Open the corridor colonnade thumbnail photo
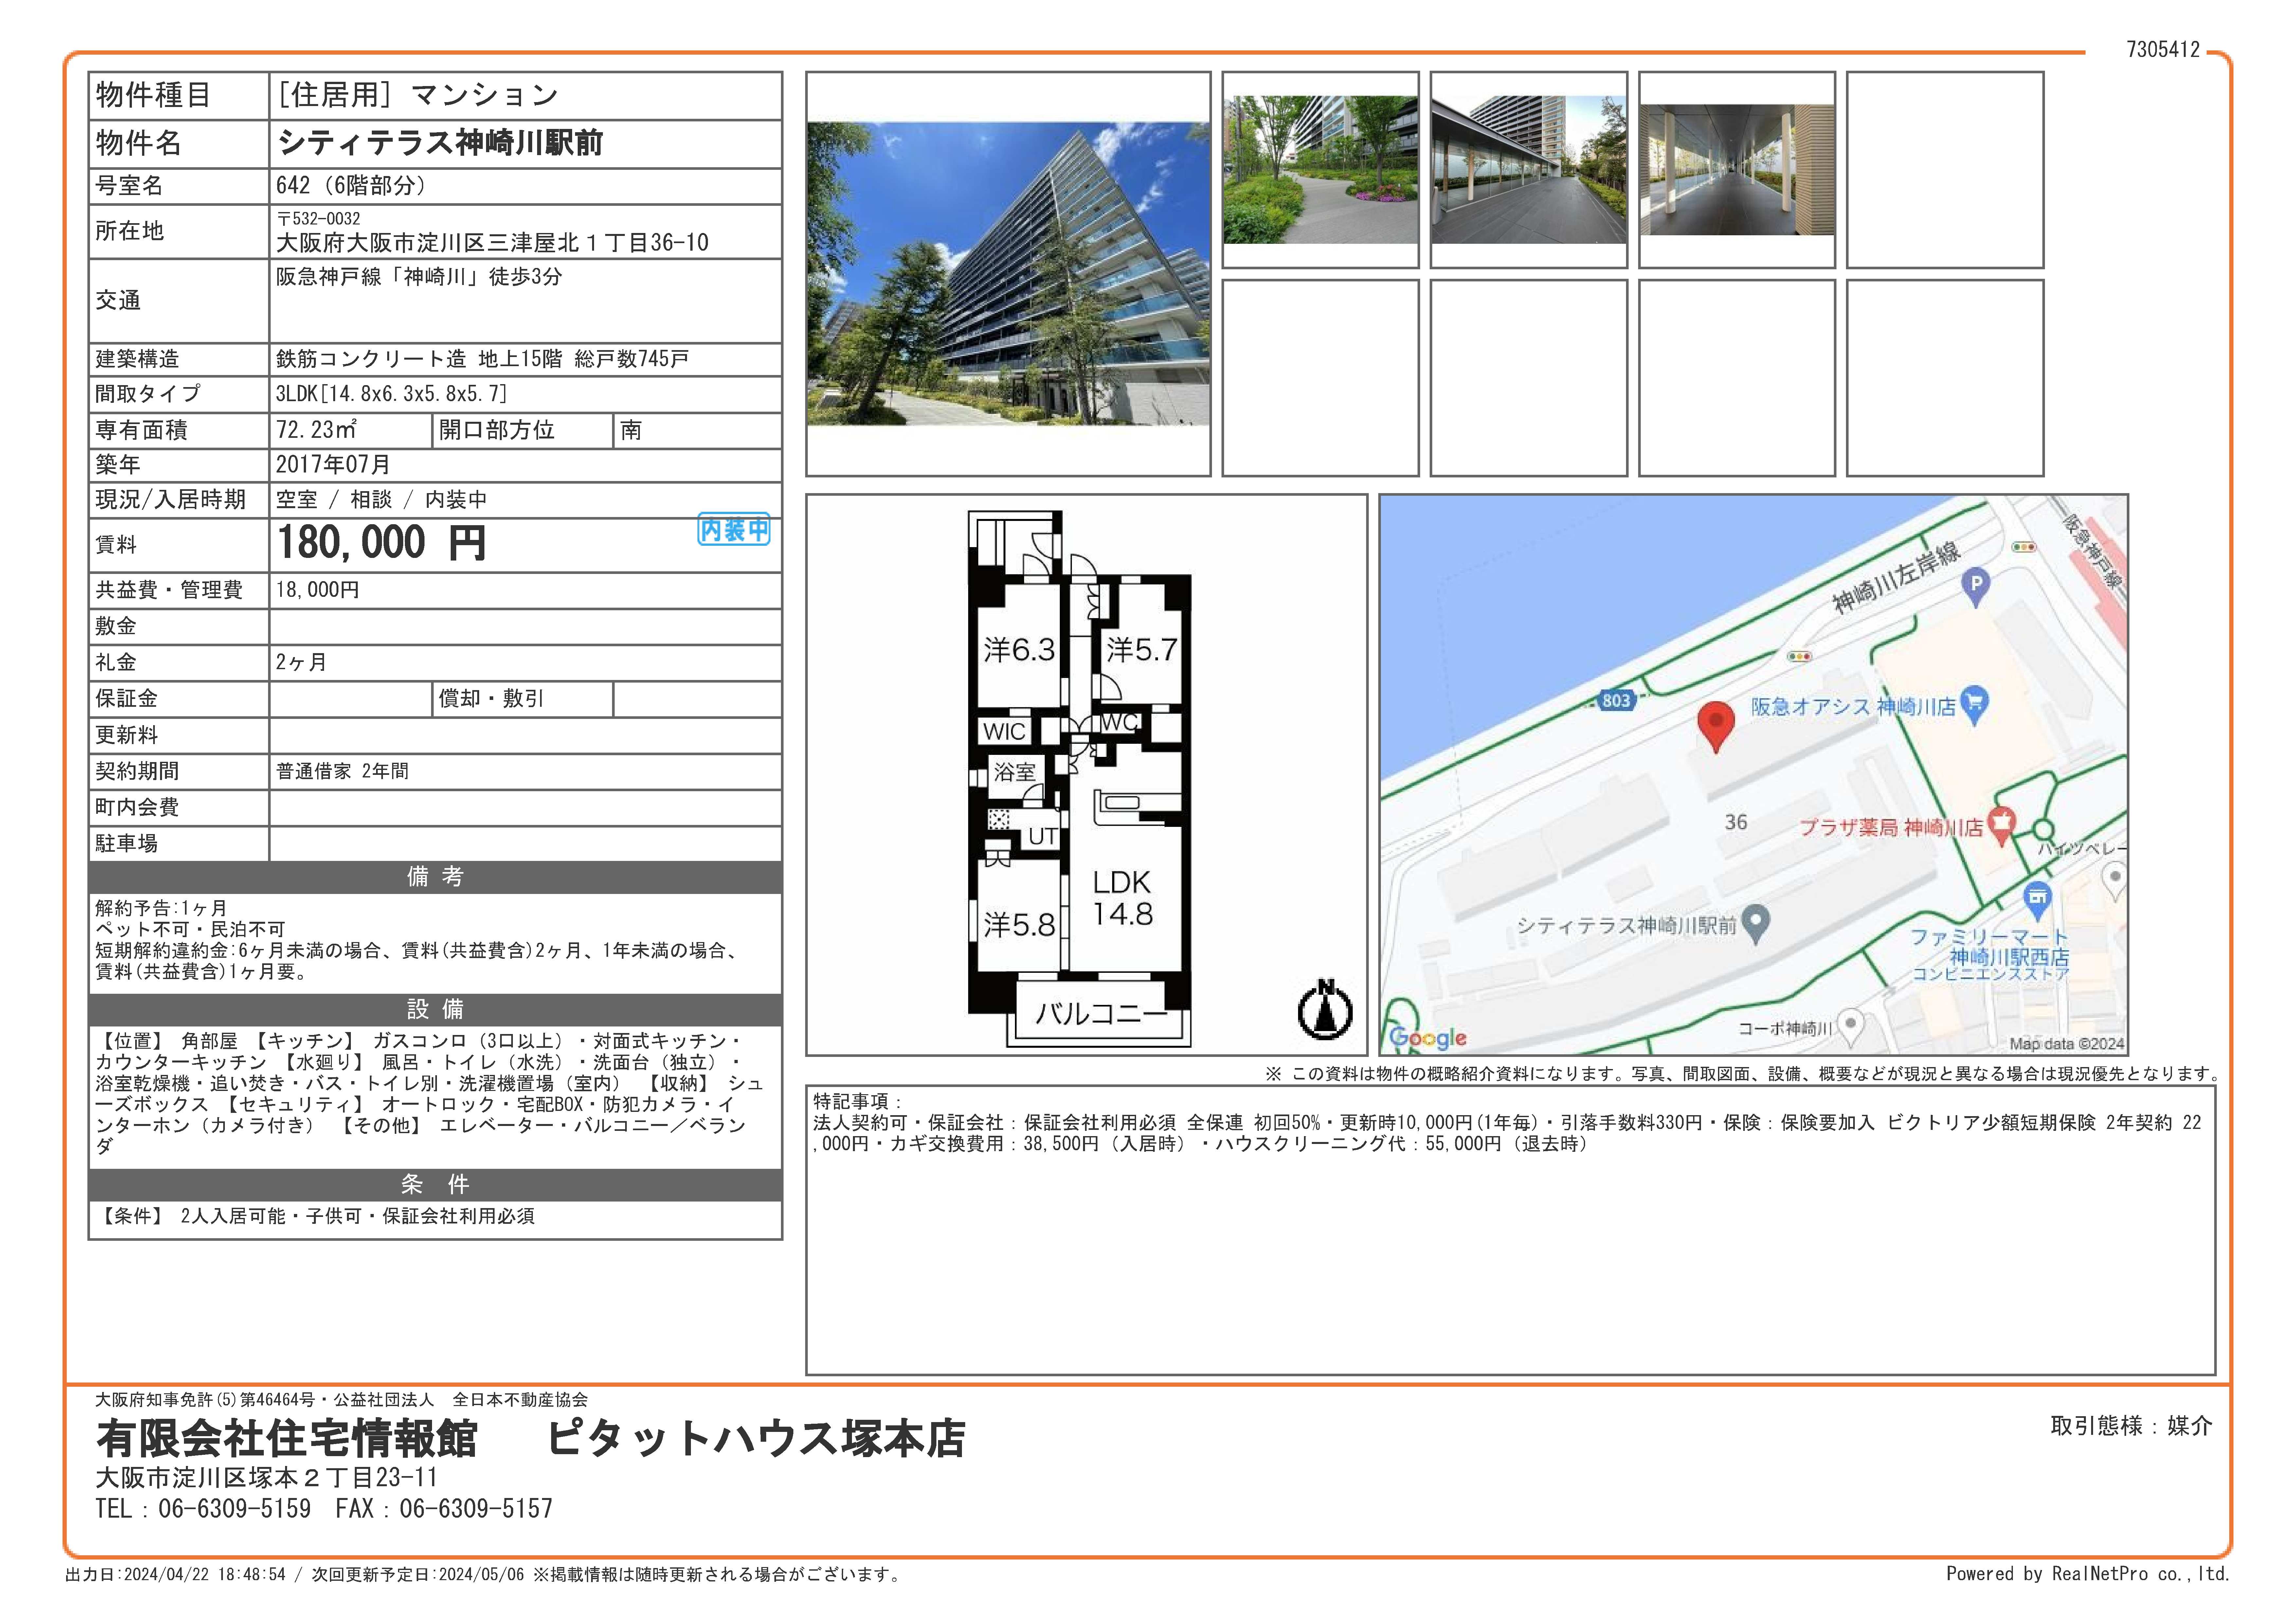Viewport: 2296px width, 1623px height. tap(1737, 170)
